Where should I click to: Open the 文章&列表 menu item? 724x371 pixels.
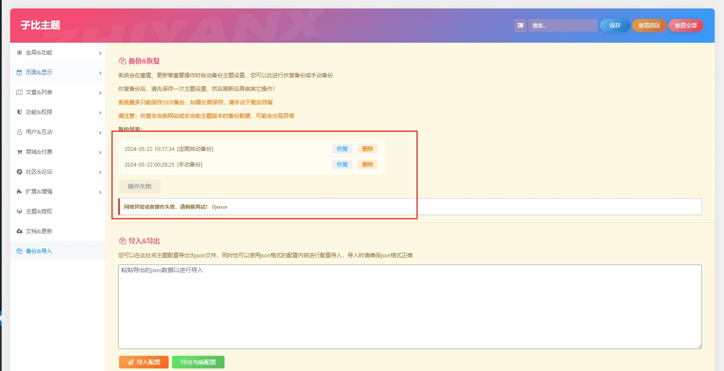tap(58, 93)
